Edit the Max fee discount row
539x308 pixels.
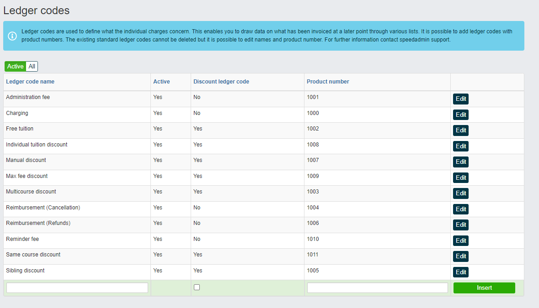[461, 177]
